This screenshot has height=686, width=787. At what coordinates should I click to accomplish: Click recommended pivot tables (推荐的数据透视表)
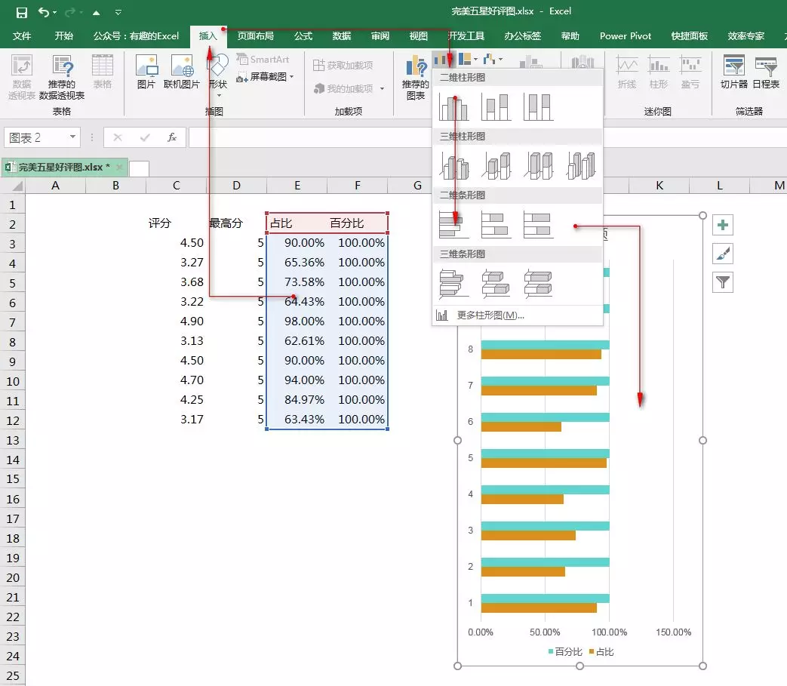[x=62, y=77]
